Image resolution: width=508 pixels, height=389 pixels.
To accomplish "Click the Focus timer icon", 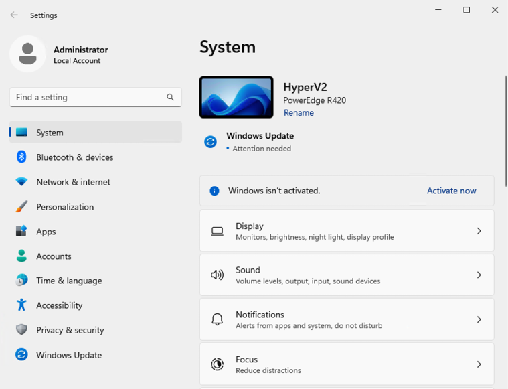I will [x=217, y=364].
